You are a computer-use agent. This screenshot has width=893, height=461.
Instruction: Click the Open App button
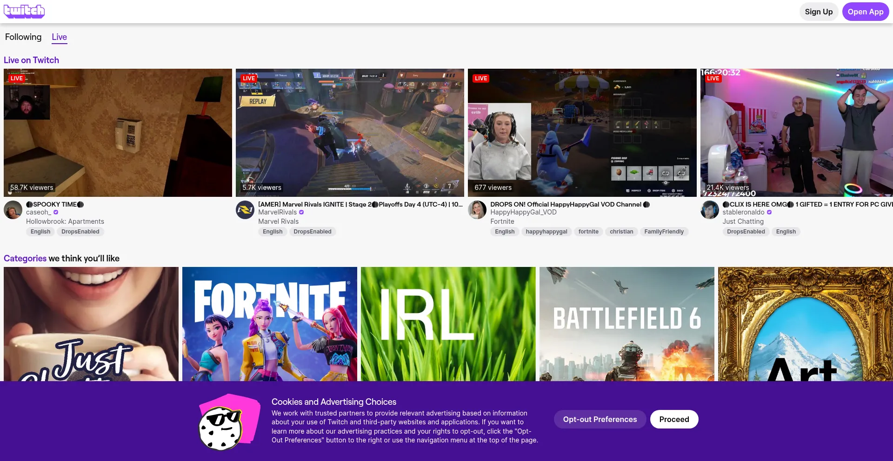[865, 12]
